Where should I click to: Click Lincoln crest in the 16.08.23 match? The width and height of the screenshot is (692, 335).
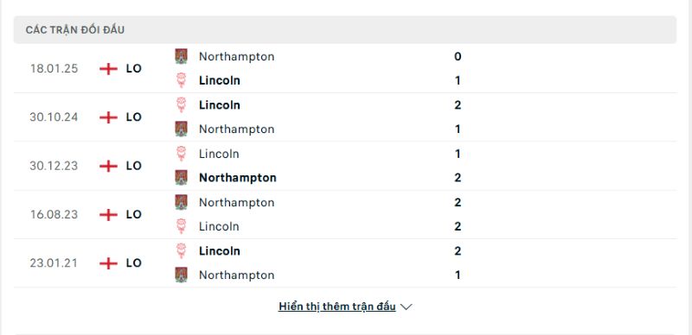[181, 226]
